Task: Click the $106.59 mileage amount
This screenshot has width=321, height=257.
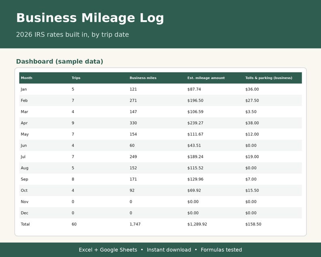Action: [x=195, y=112]
